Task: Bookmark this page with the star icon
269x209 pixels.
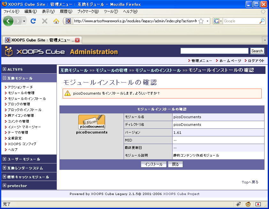Action: [x=201, y=21]
